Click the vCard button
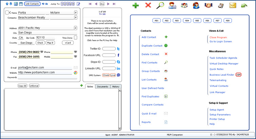256x139 pixels. coord(67,43)
